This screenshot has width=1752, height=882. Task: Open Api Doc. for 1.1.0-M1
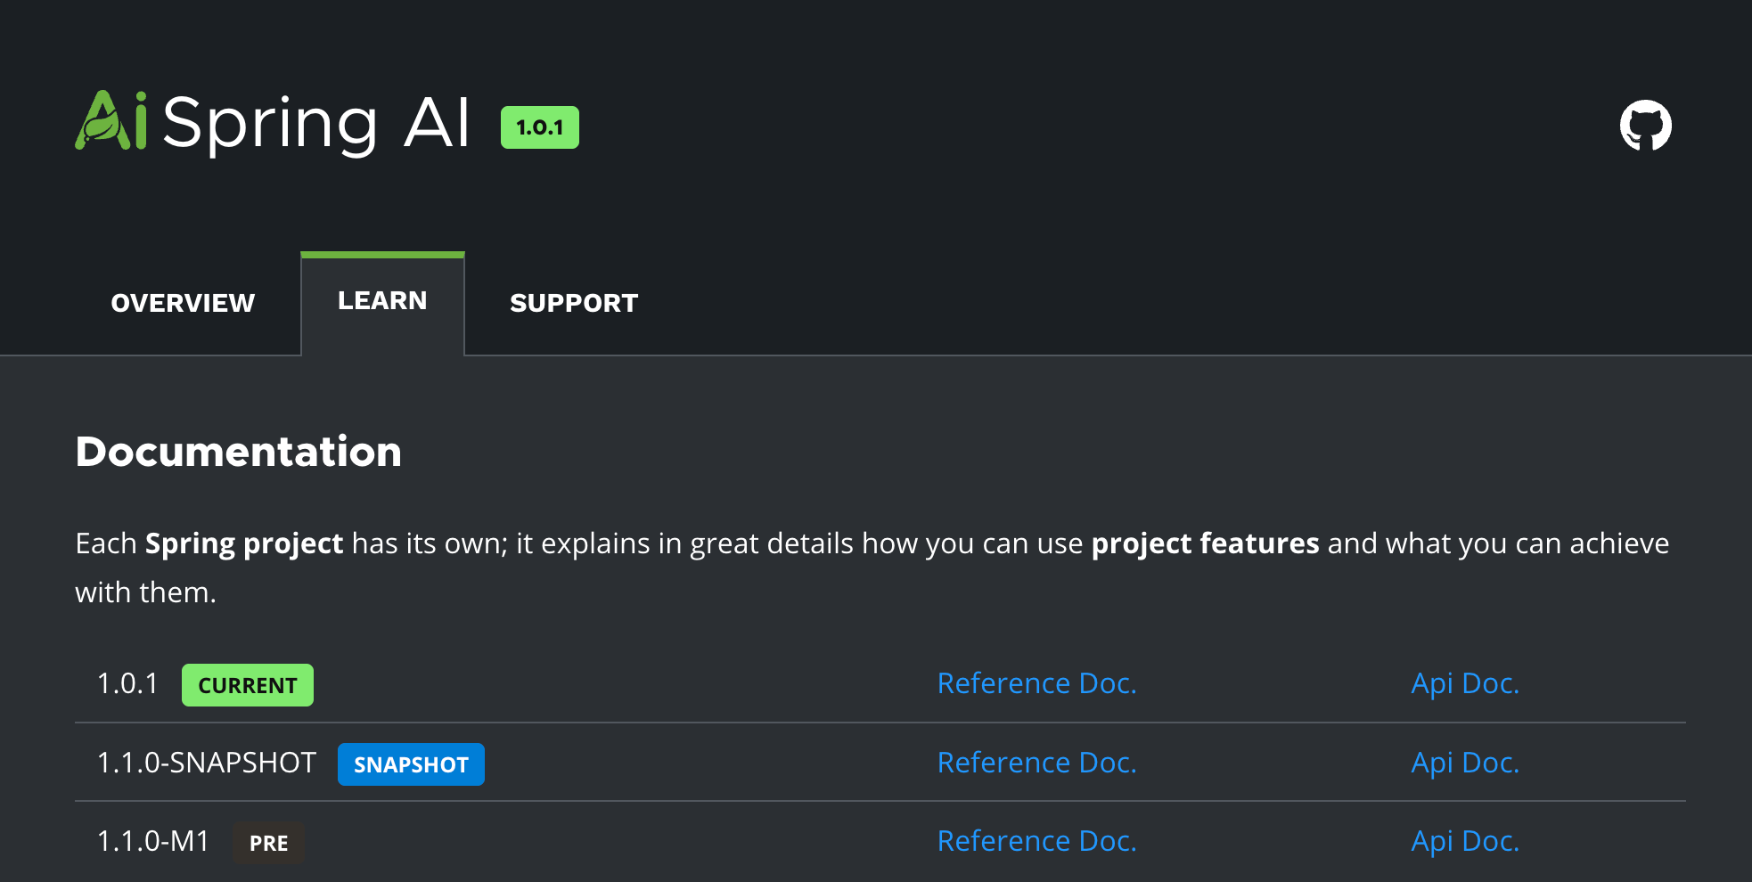coord(1465,841)
